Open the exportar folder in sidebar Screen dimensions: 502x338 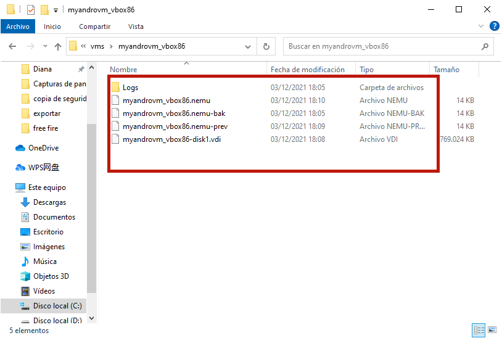click(47, 113)
